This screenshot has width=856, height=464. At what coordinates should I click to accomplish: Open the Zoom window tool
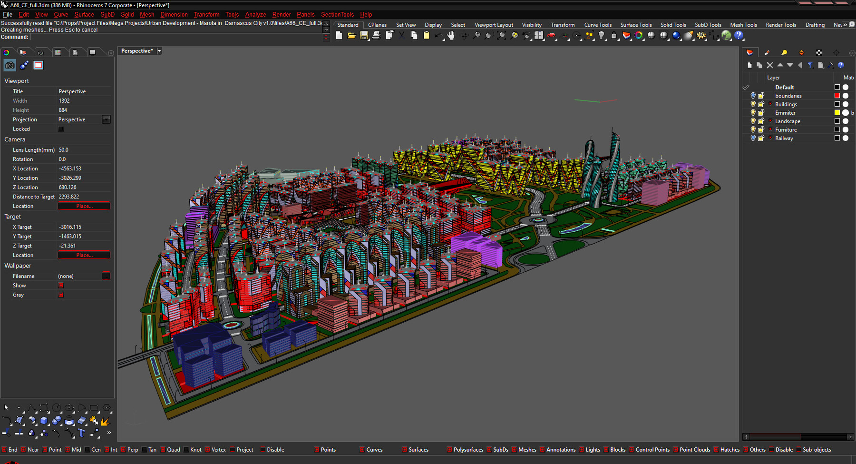tap(488, 36)
